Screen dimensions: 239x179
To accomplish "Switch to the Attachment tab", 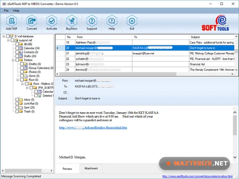I will [91, 168].
